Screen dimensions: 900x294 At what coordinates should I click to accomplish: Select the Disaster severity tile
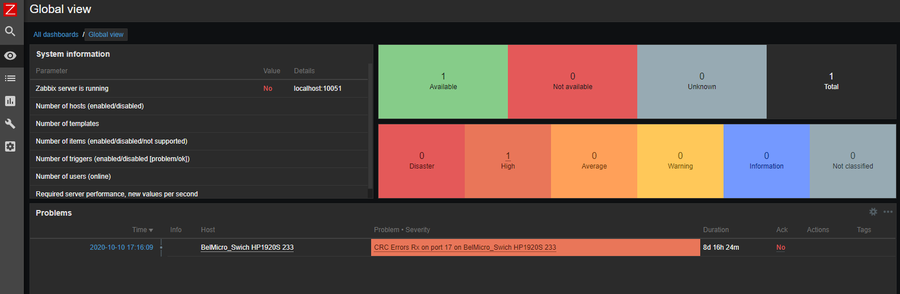(422, 161)
